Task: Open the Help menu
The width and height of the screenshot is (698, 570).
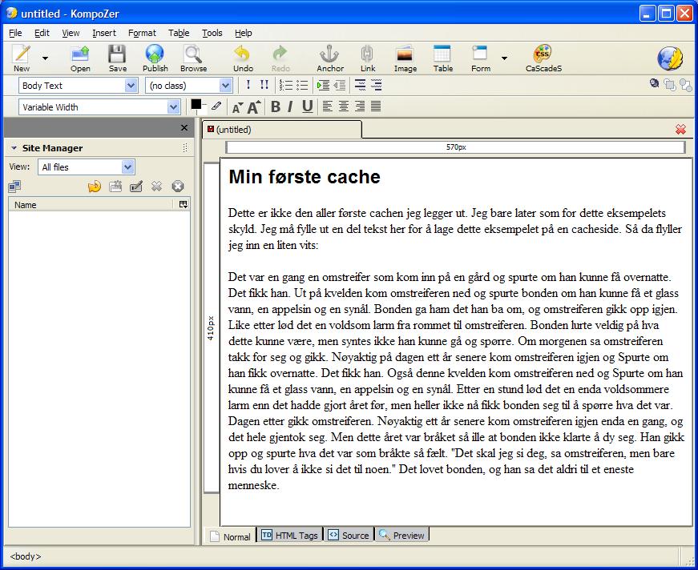Action: click(243, 33)
